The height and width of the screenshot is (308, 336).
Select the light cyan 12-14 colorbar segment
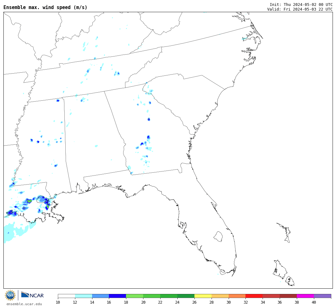pos(84,296)
